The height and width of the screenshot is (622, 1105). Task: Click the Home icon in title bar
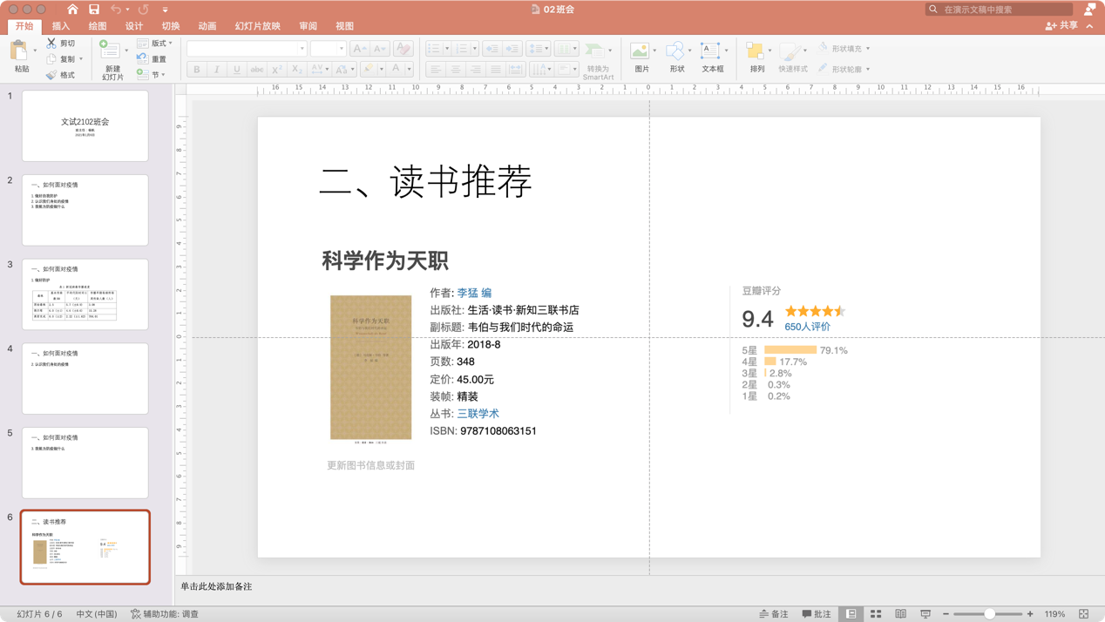pyautogui.click(x=72, y=10)
